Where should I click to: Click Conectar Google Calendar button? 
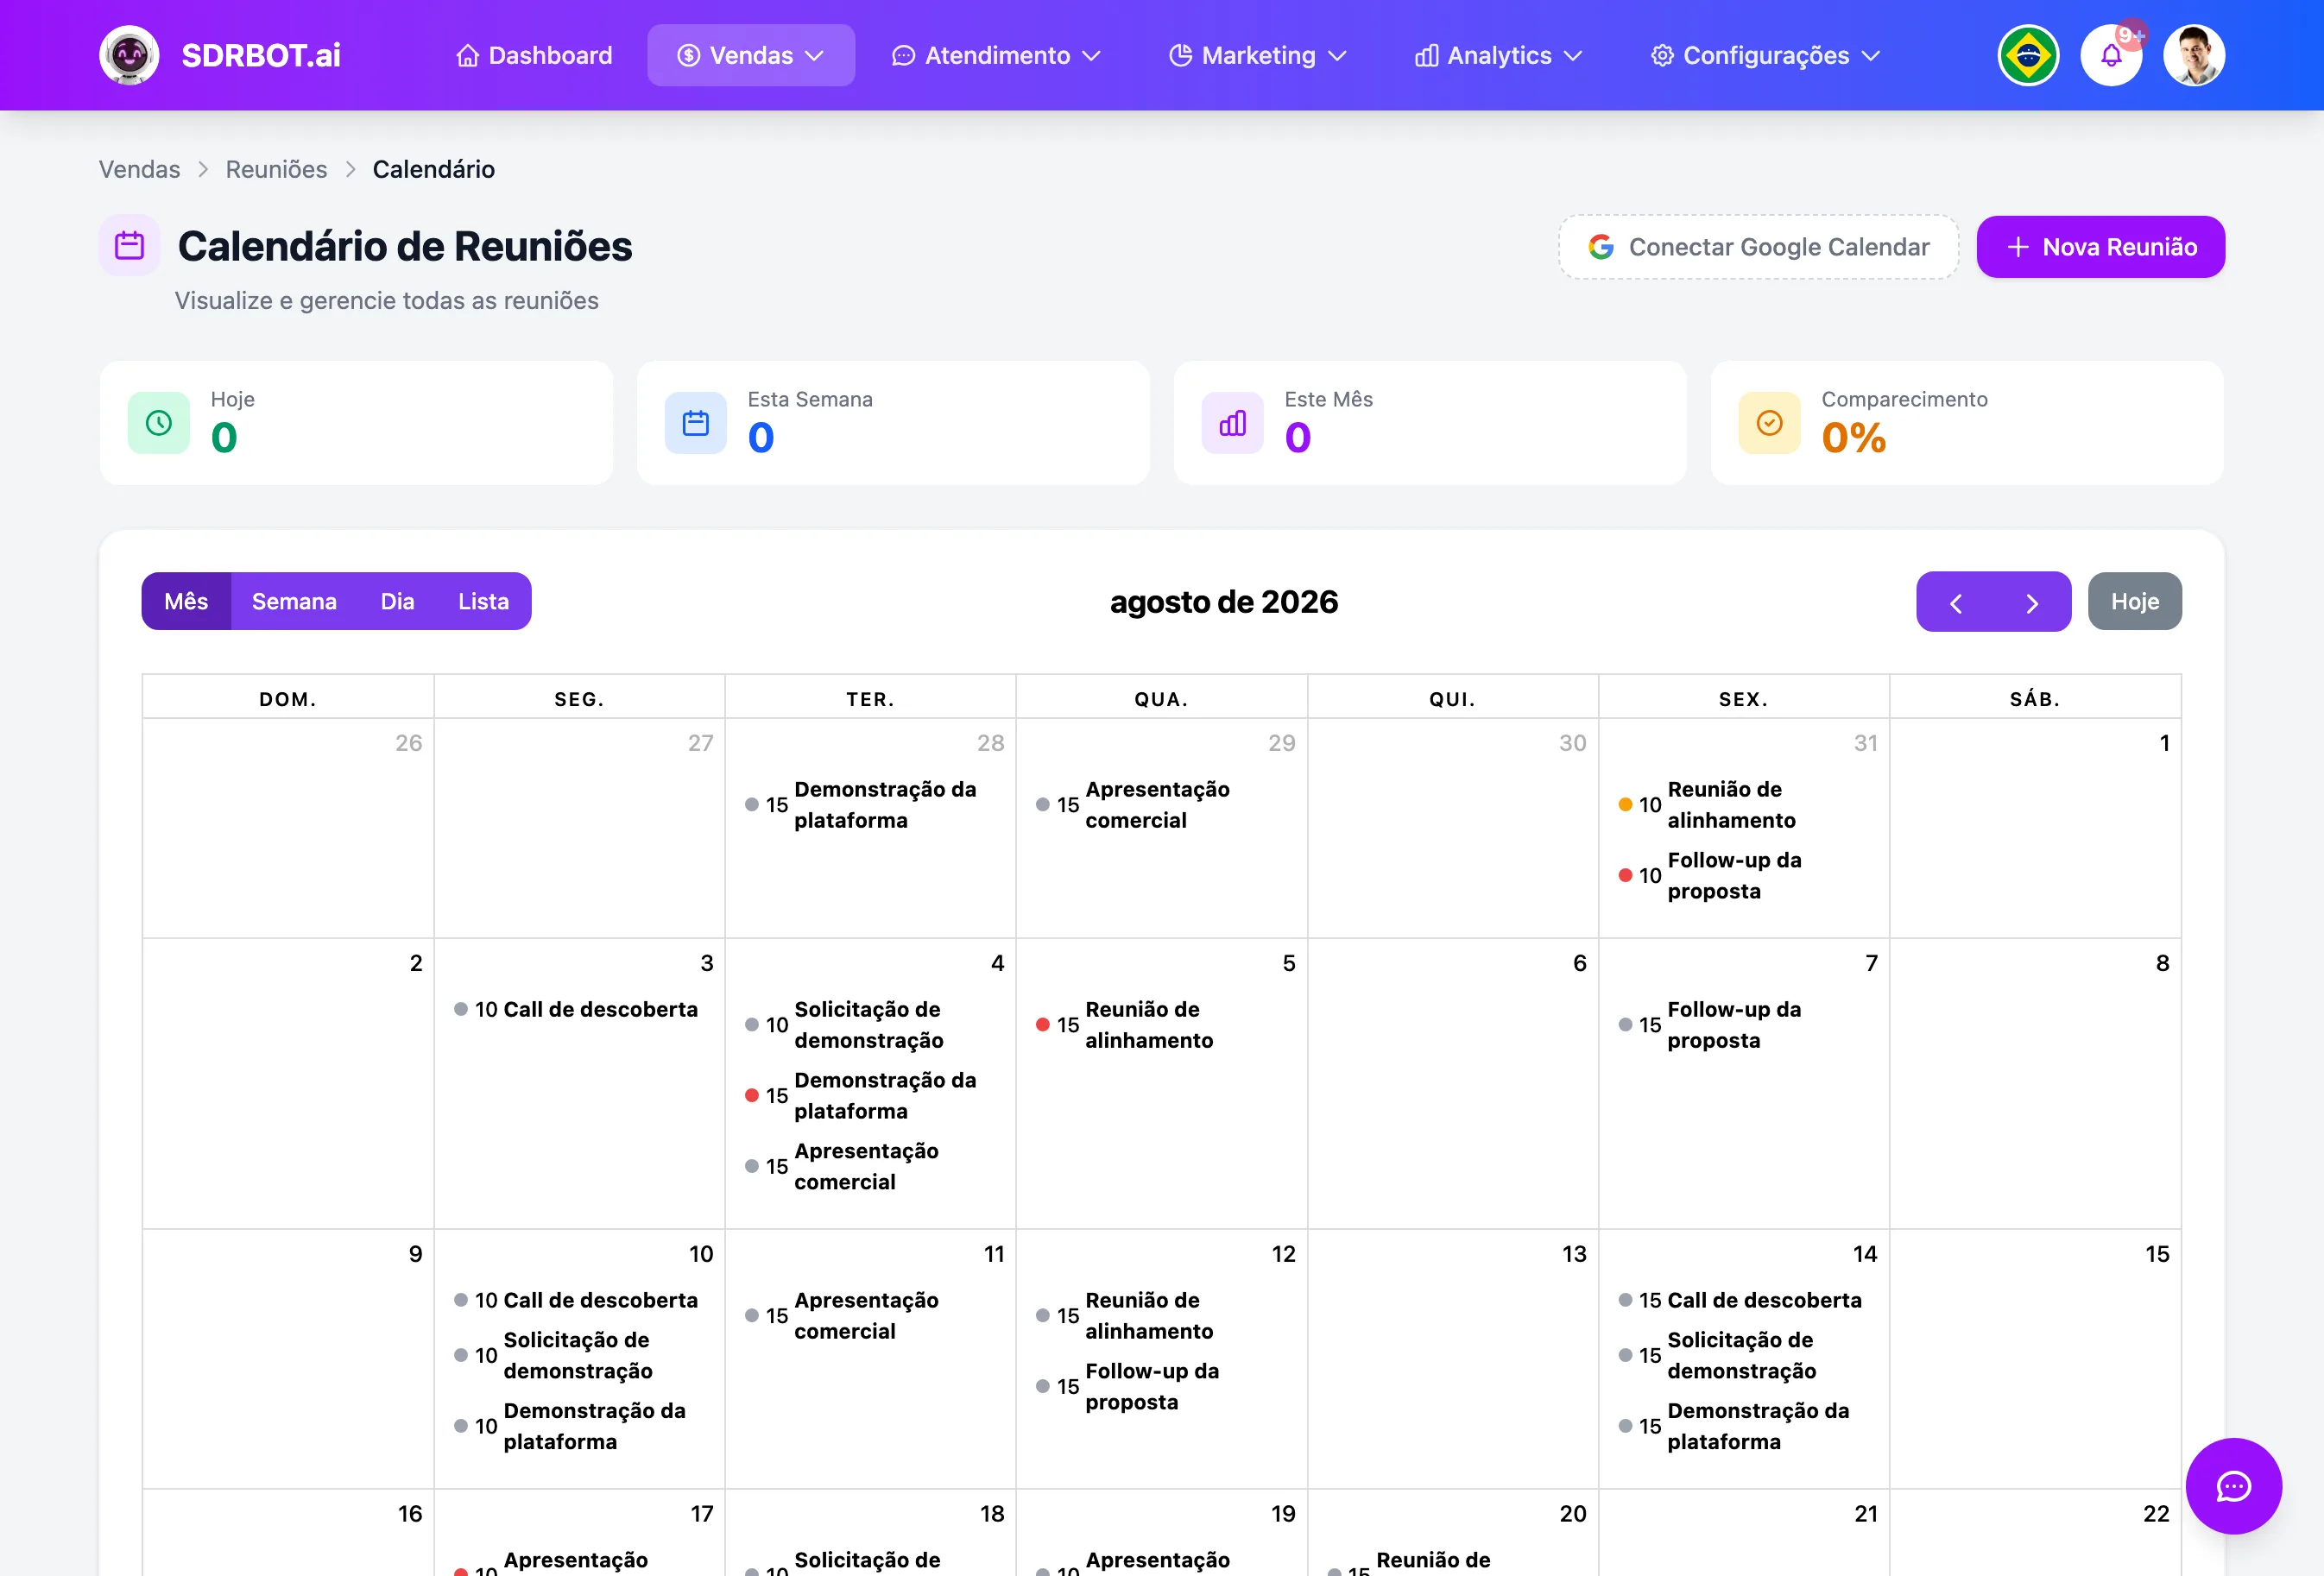[1758, 247]
